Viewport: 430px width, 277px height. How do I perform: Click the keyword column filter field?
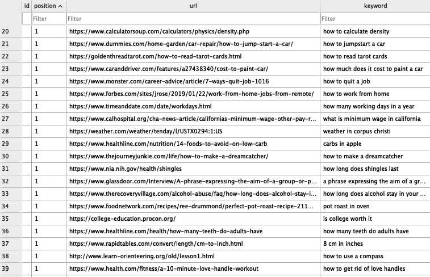coord(375,19)
